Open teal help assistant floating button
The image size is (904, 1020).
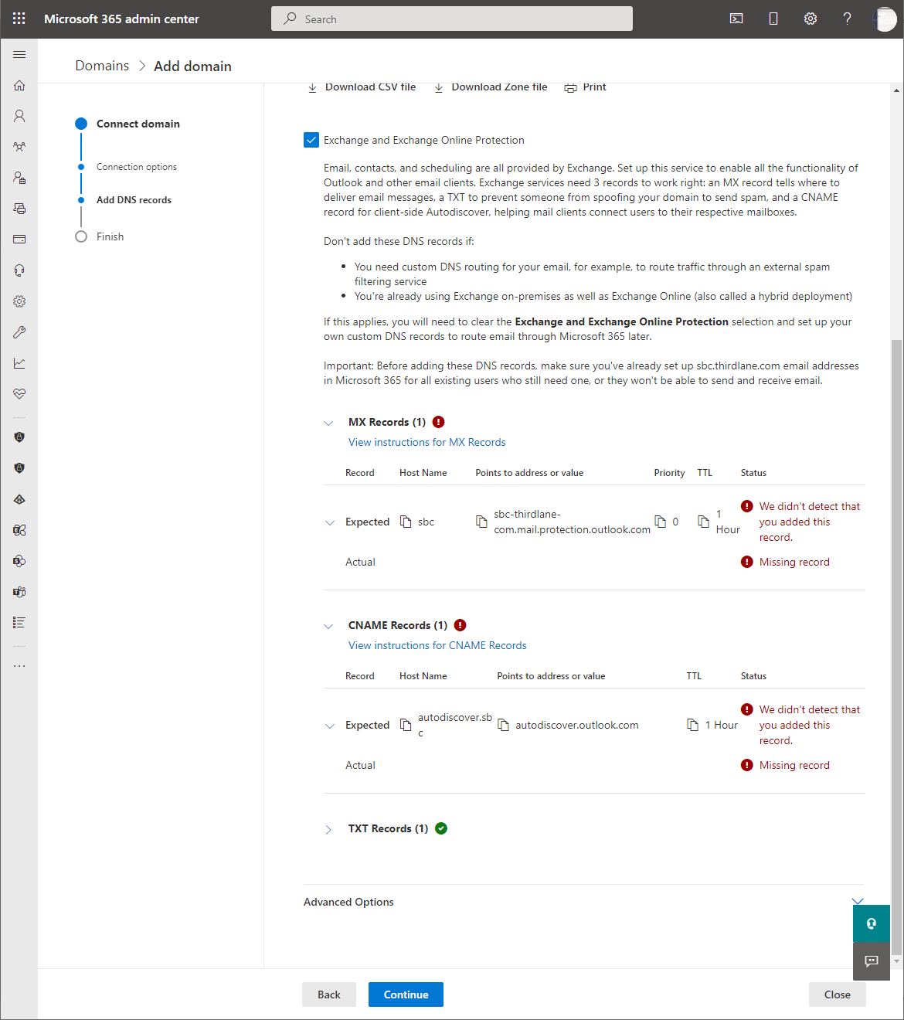pyautogui.click(x=872, y=924)
